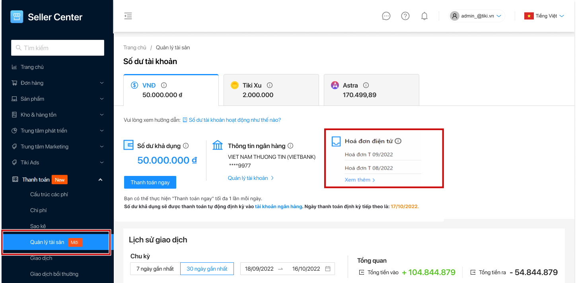Click the e-invoice inbox icon
This screenshot has width=576, height=283.
[336, 141]
